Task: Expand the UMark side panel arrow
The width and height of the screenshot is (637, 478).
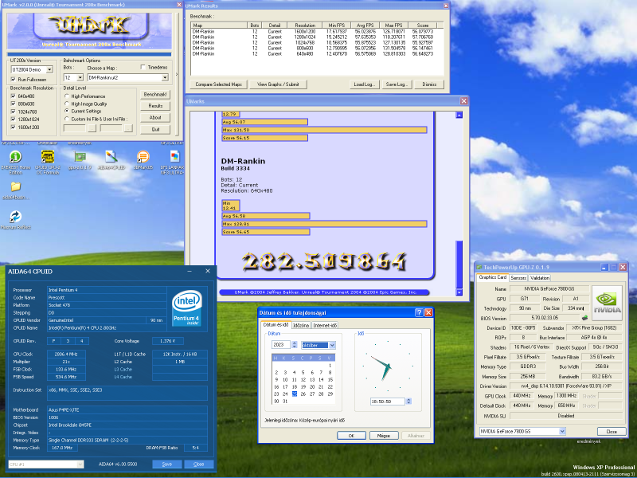Action: (x=177, y=74)
